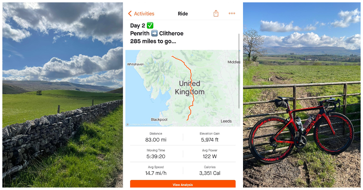Tap the Avg Speed 14.7 mi/h stat
This screenshot has width=363, height=190.
(x=156, y=171)
